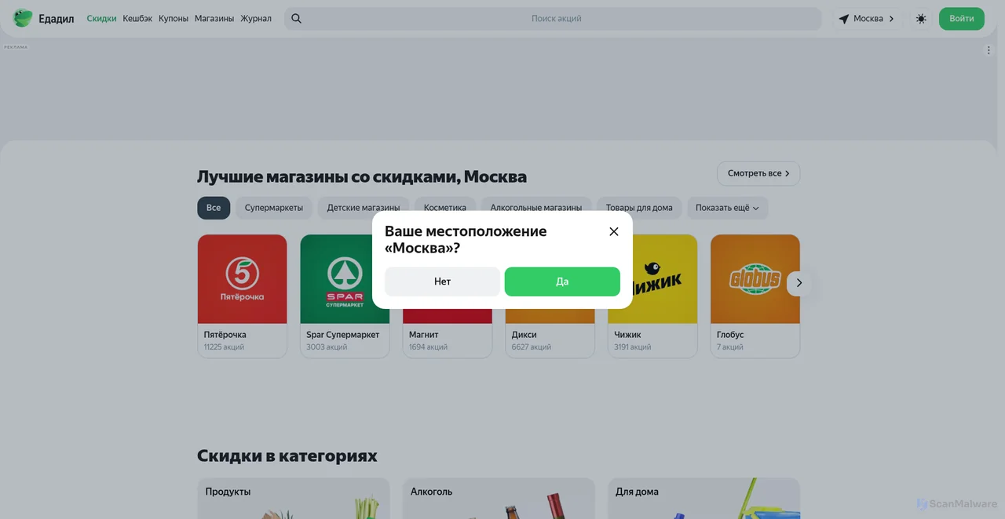Select the Товары для дома chip
This screenshot has height=519, width=1005.
coord(639,208)
